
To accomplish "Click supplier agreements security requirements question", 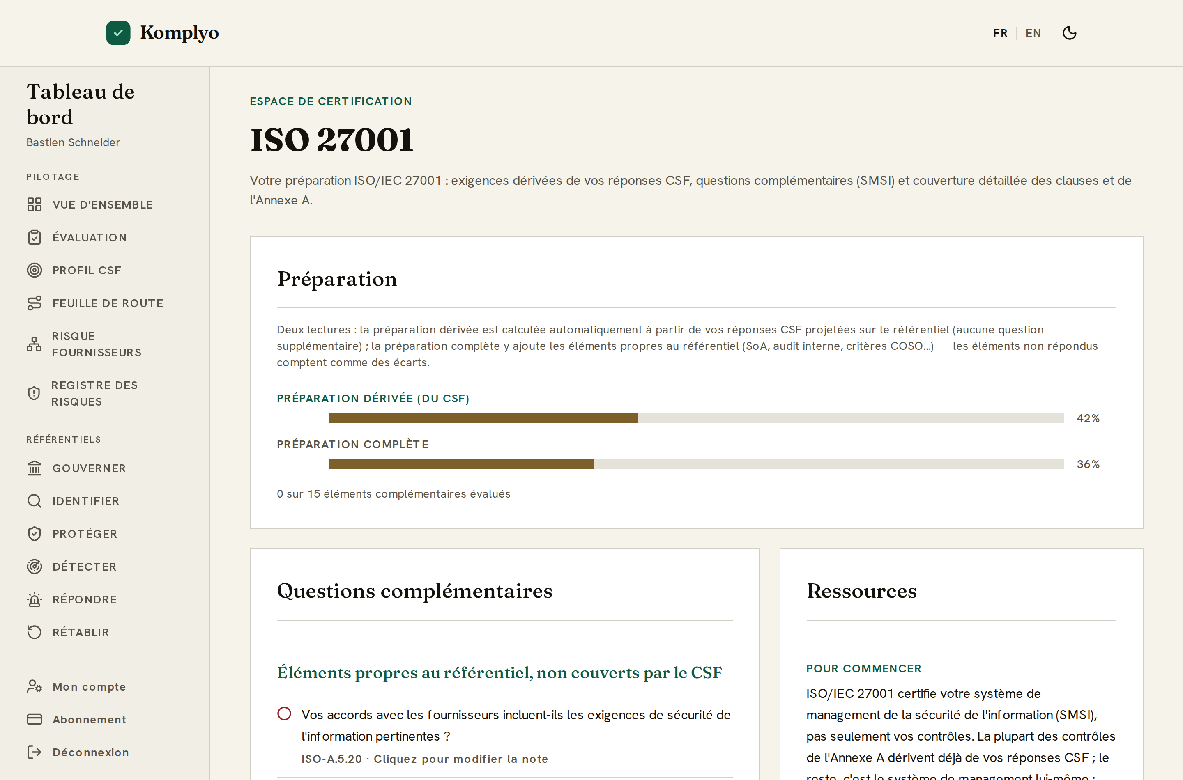I will click(516, 725).
